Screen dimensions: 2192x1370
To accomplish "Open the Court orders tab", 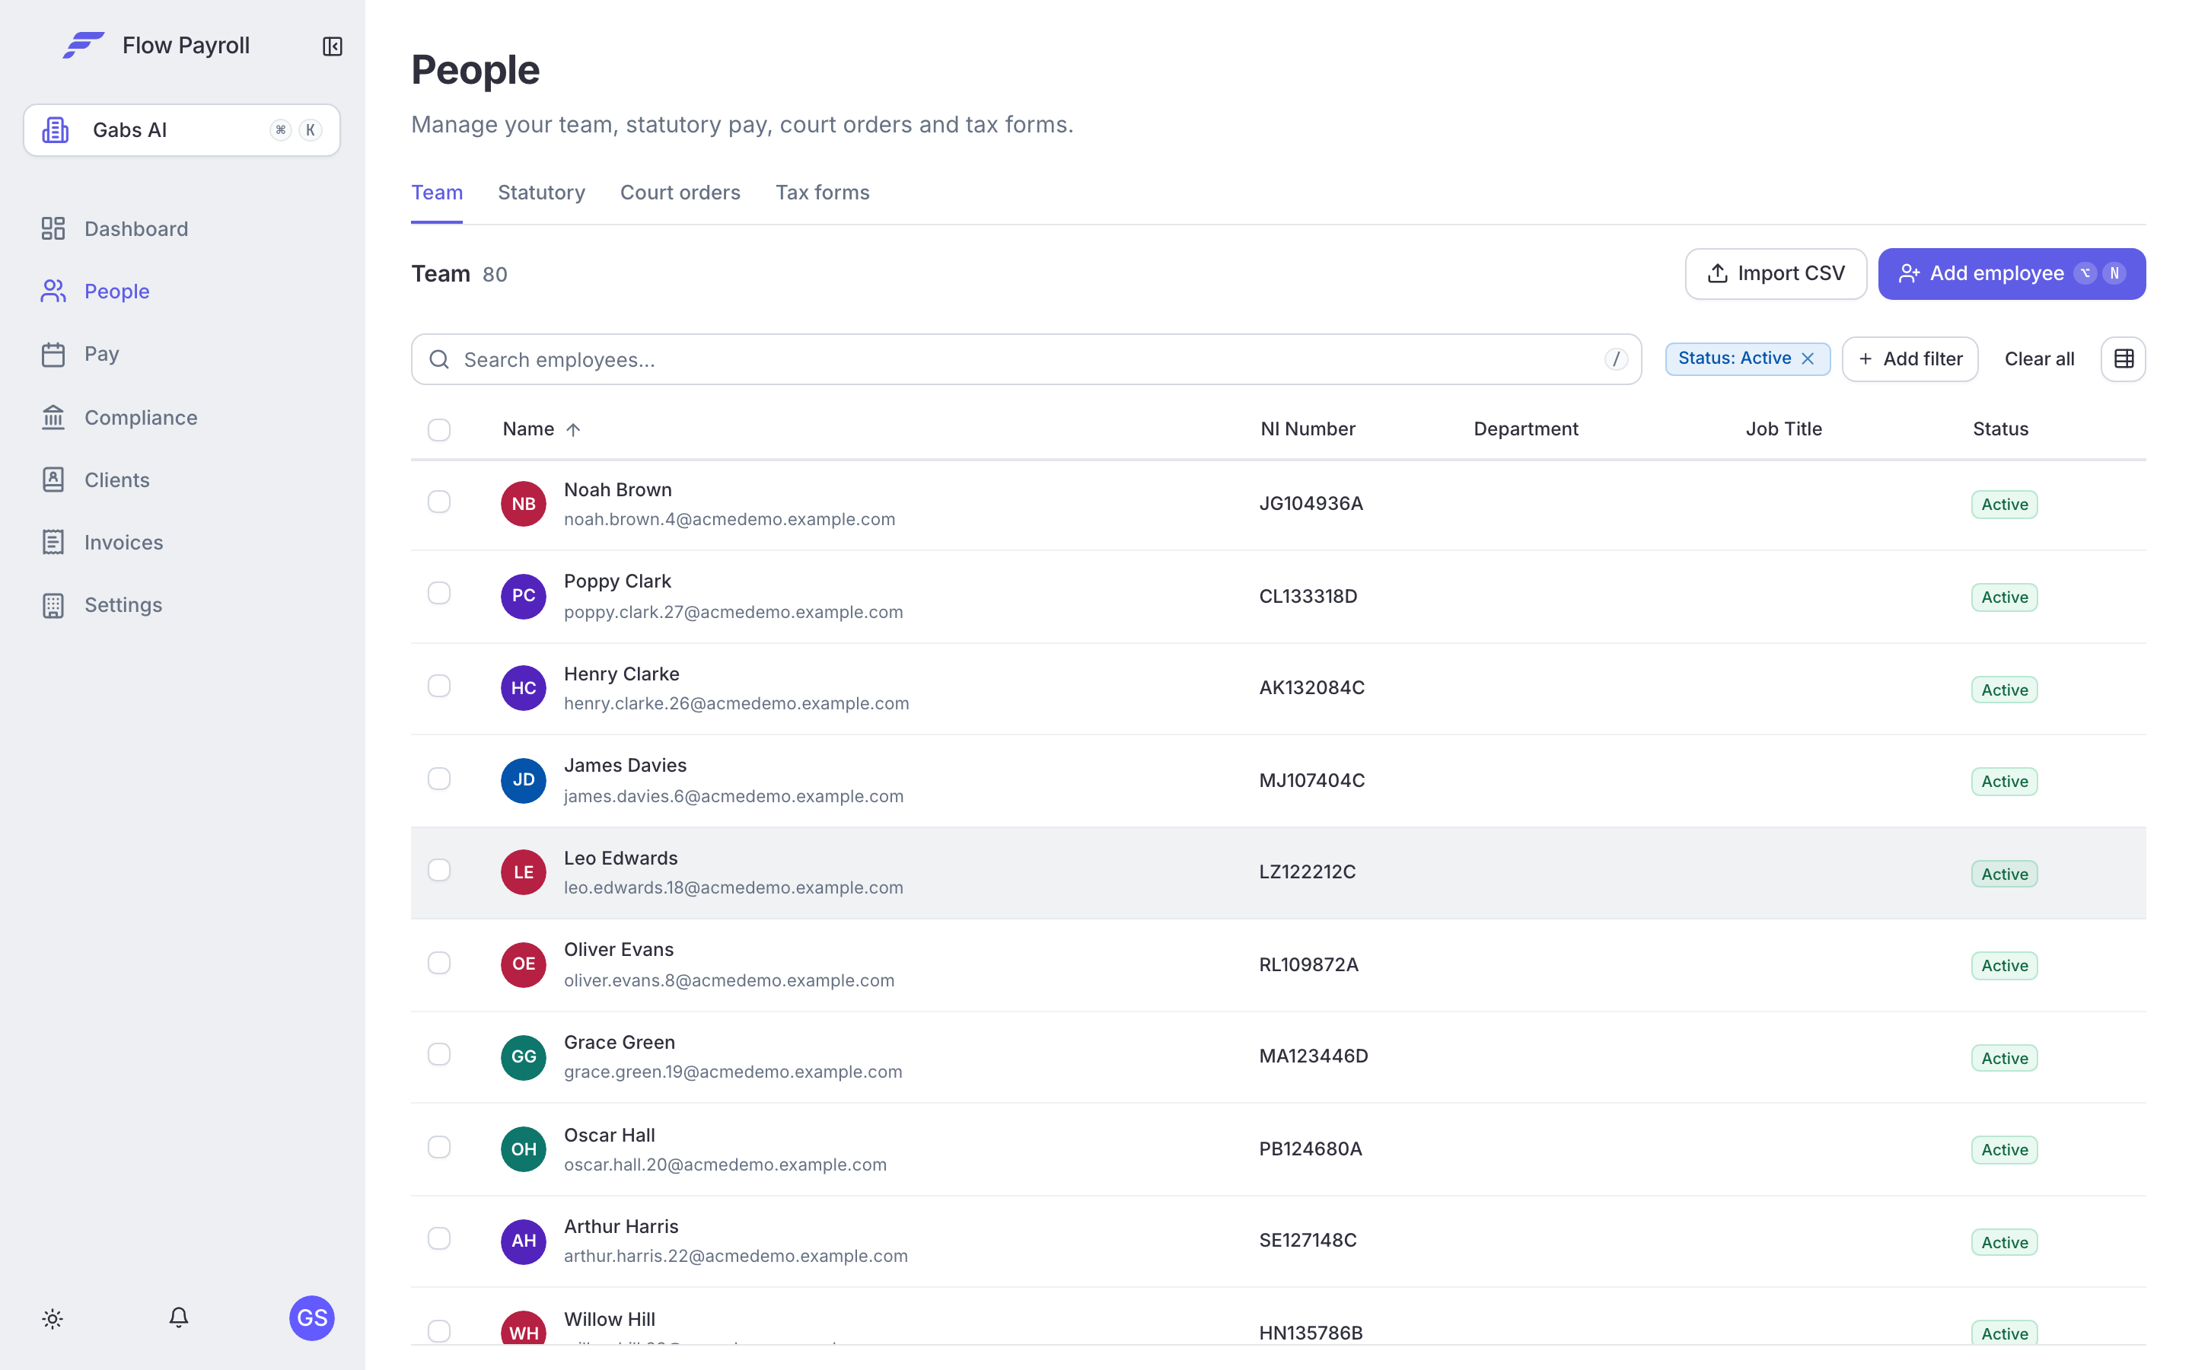I will (x=680, y=192).
